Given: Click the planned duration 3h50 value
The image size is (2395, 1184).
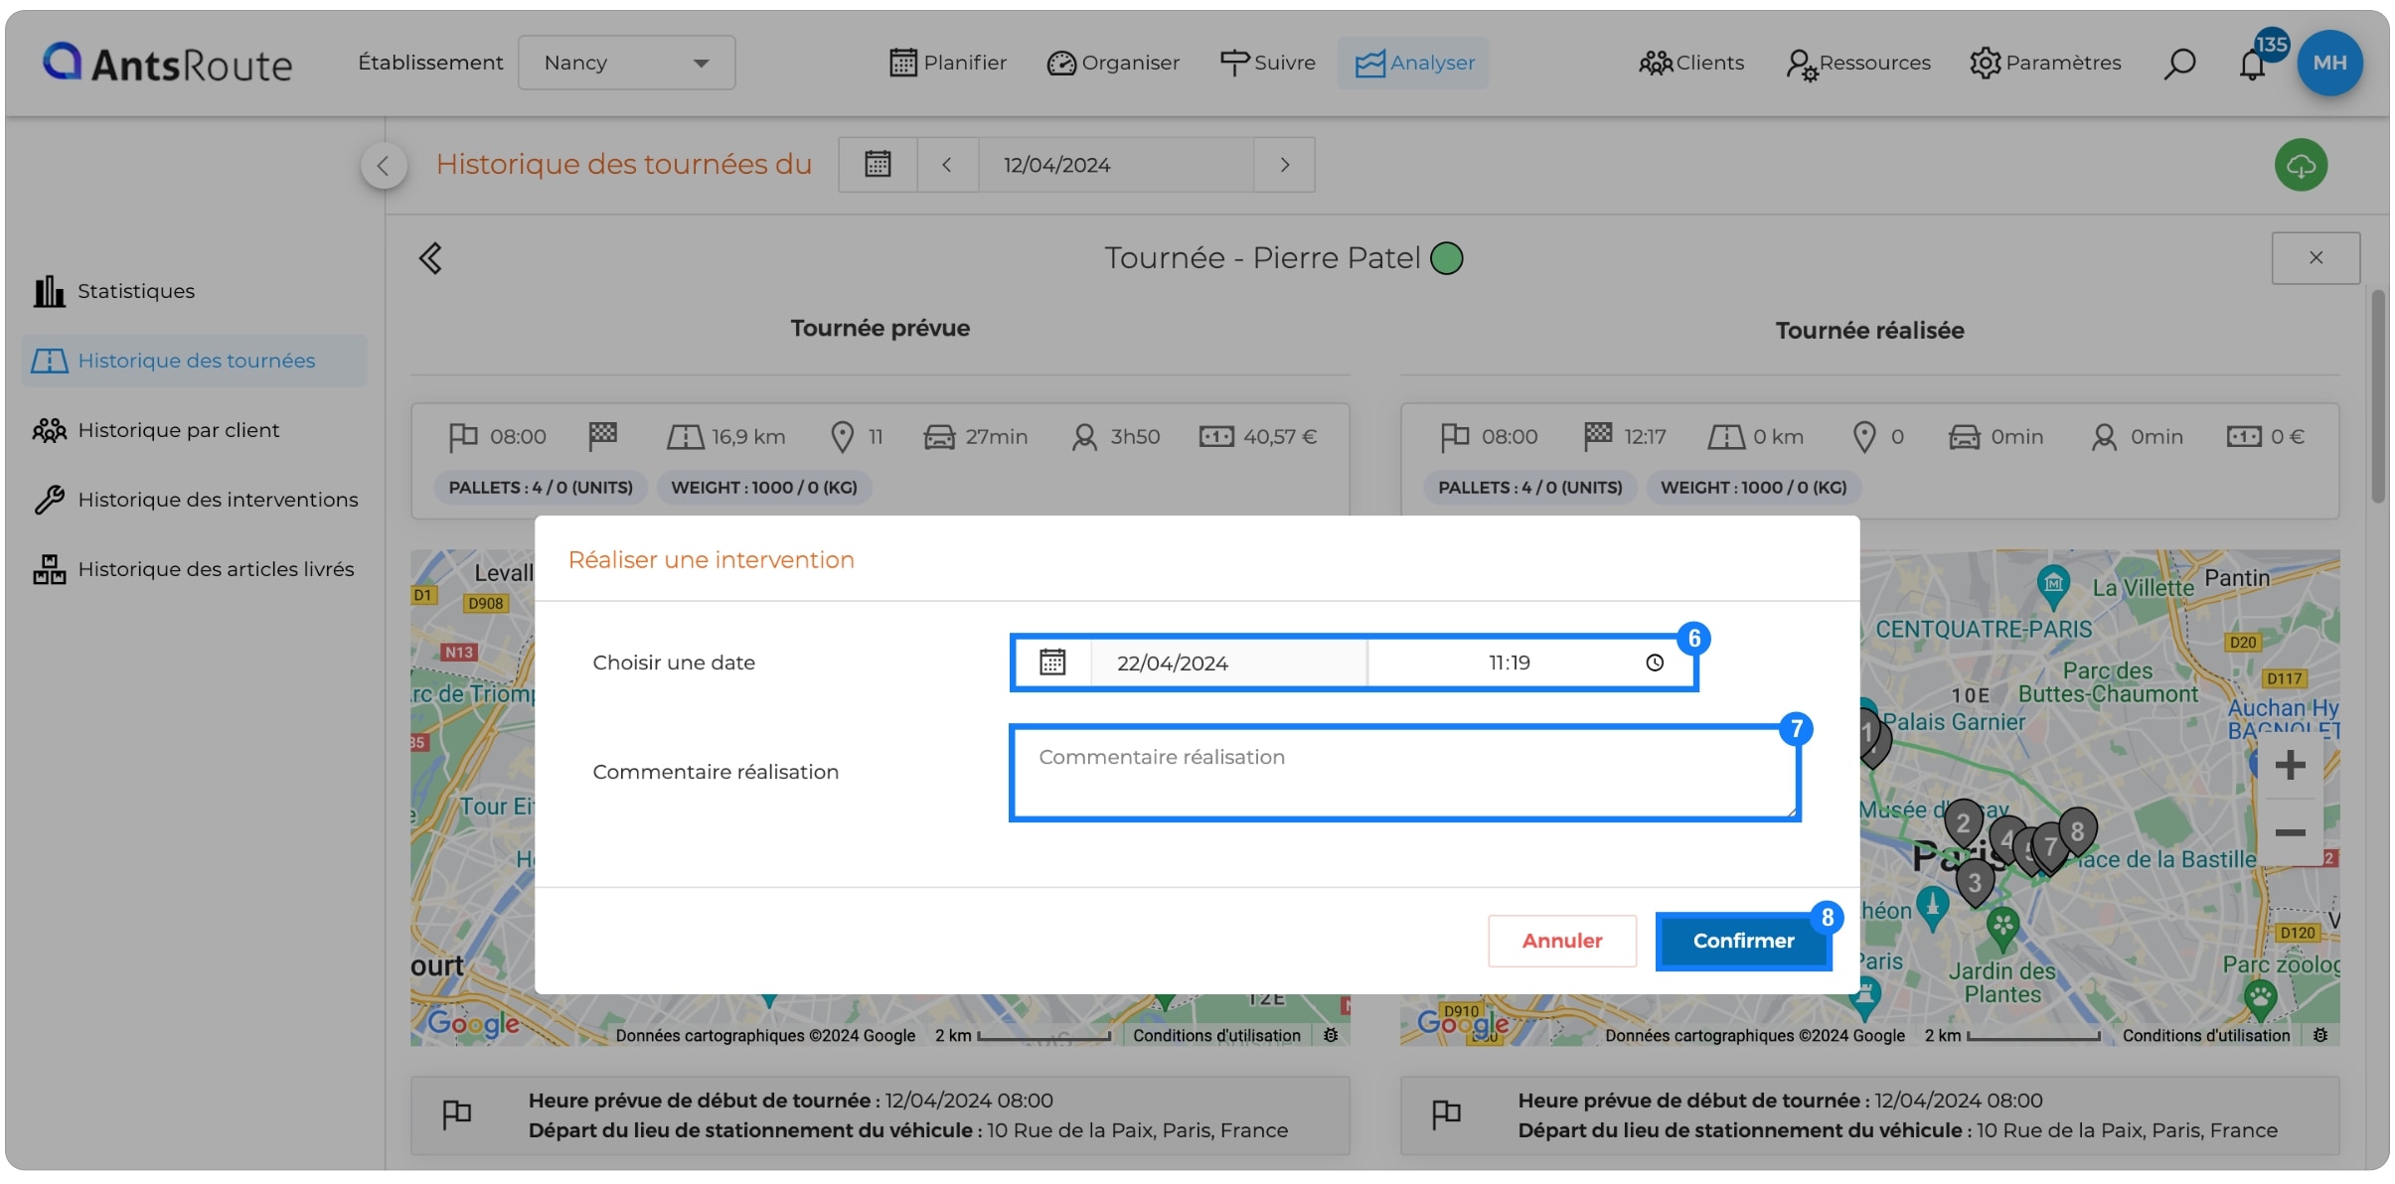Looking at the screenshot, I should (x=1135, y=437).
